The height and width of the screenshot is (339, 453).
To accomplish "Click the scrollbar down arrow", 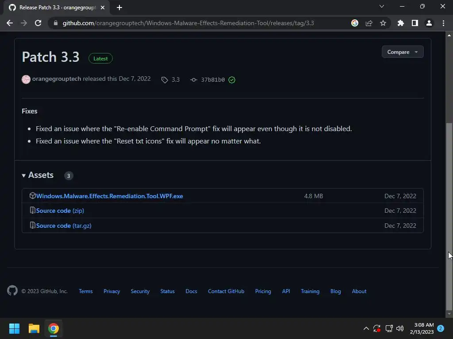I will tap(449, 314).
